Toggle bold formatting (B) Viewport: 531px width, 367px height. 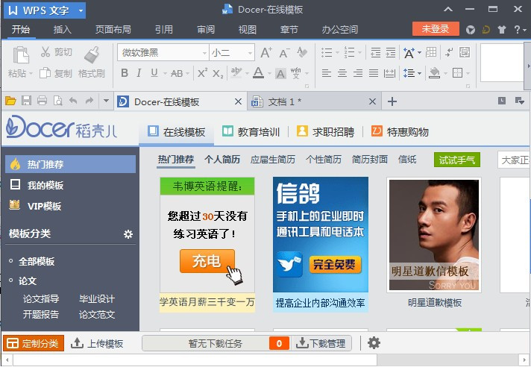click(x=125, y=73)
